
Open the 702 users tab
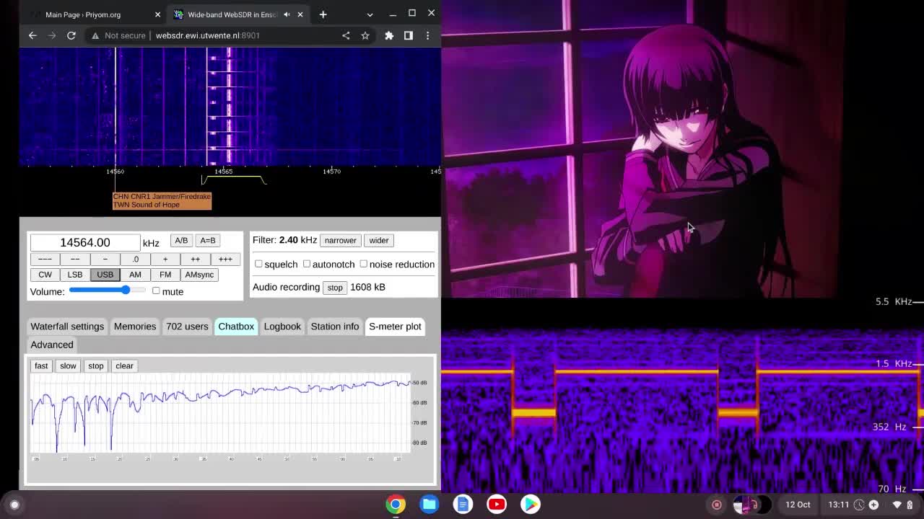[187, 327]
